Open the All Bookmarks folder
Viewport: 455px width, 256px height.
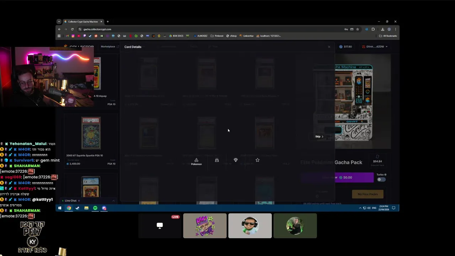click(x=388, y=36)
